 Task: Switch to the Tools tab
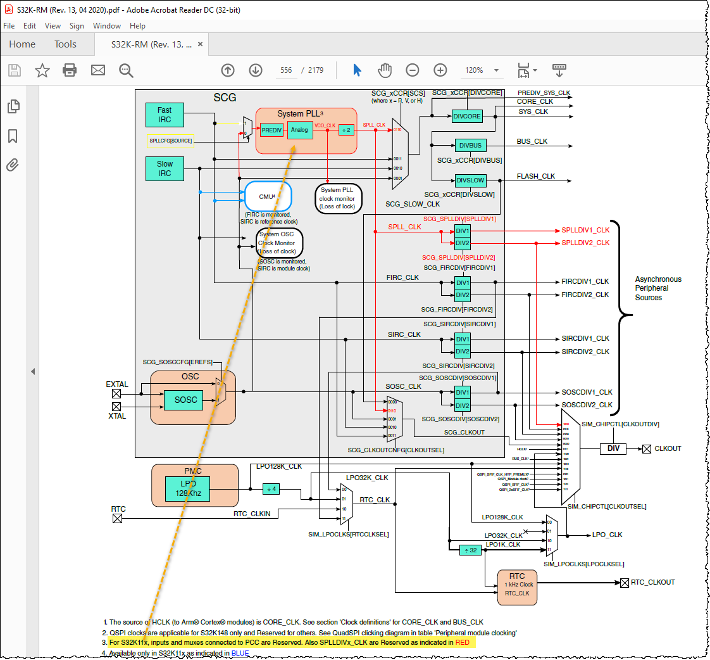(x=65, y=44)
